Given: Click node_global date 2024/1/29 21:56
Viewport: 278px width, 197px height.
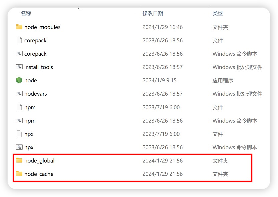Looking at the screenshot, I should pyautogui.click(x=163, y=161).
